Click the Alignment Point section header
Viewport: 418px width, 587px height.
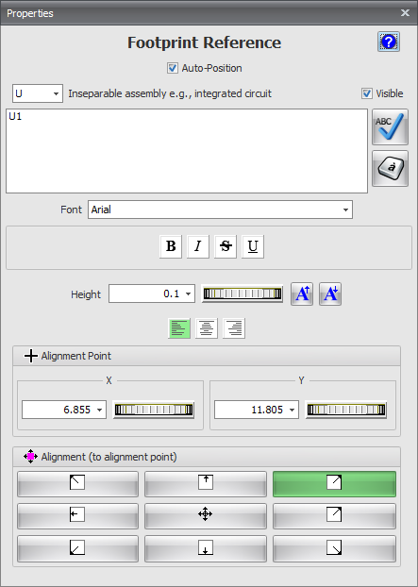[x=207, y=356]
